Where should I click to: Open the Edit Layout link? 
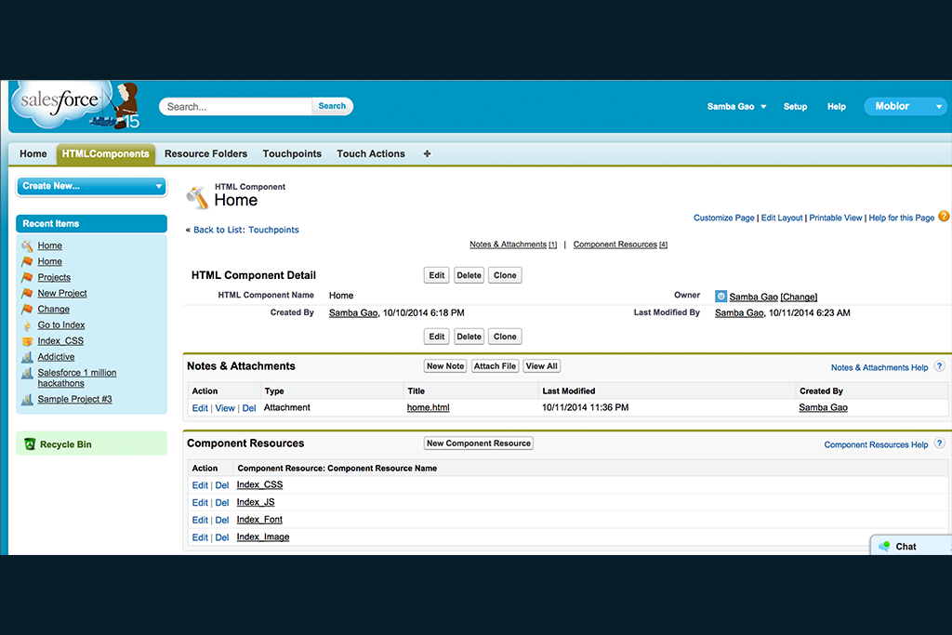click(782, 218)
